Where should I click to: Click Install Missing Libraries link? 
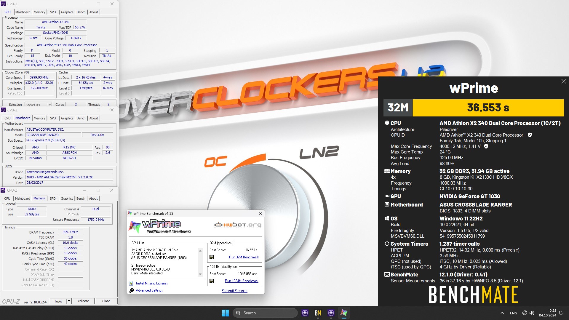click(x=152, y=284)
